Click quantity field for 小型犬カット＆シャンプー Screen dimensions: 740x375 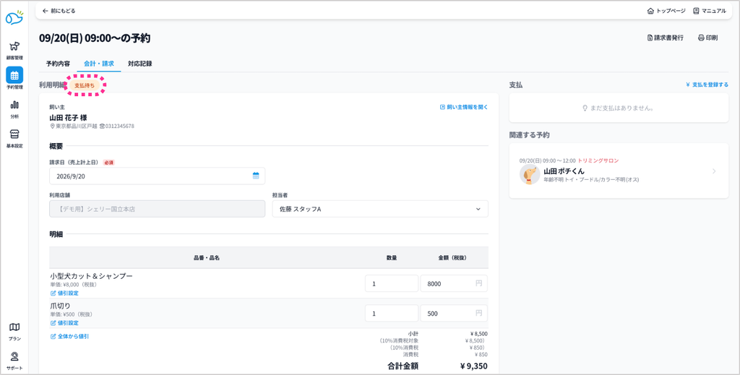coord(391,283)
